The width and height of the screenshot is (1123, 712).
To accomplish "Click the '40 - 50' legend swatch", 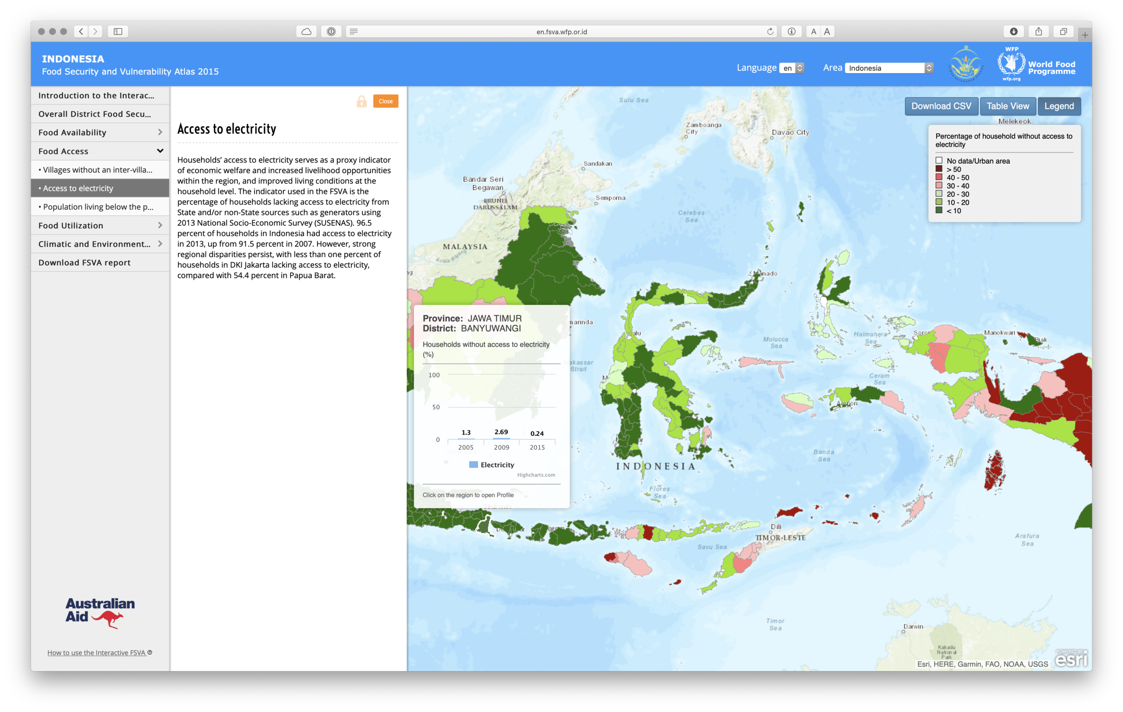I will [x=939, y=177].
